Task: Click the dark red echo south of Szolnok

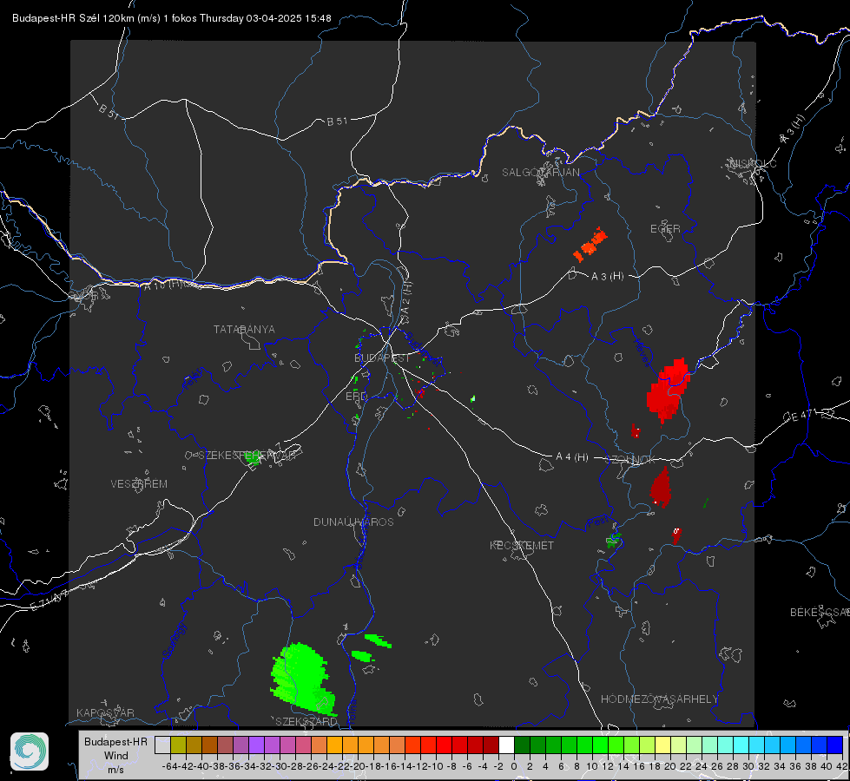Action: pos(660,487)
